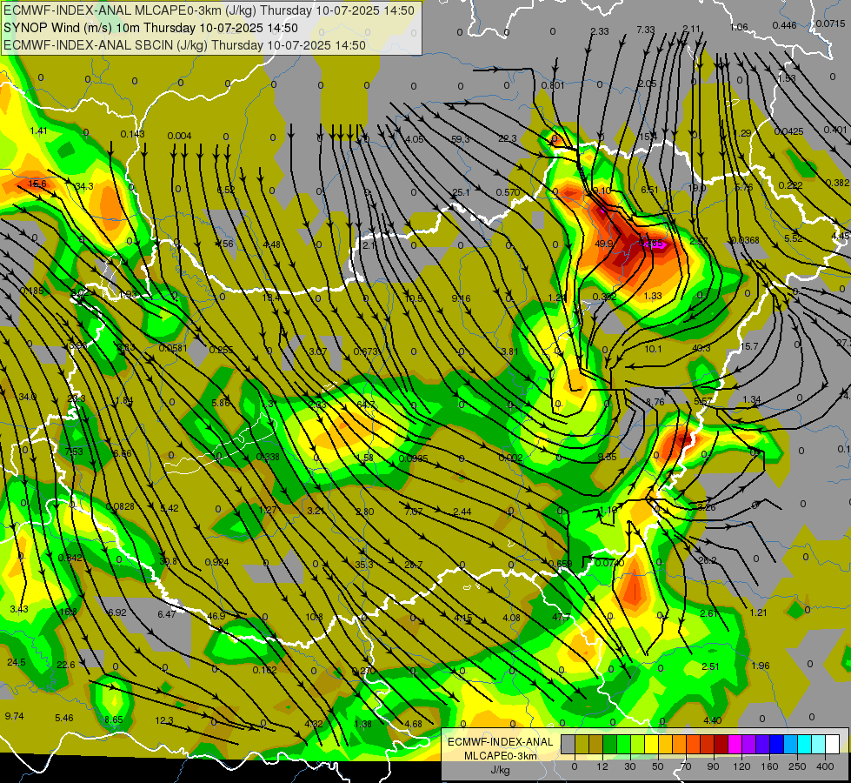Screen dimensions: 851x783
Task: Select the map value '7.33'
Action: click(646, 30)
